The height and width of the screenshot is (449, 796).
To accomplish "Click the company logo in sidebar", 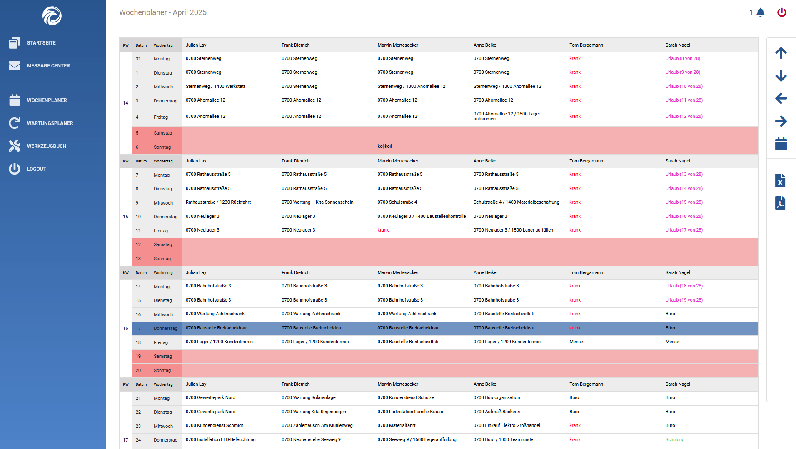I will (x=52, y=16).
